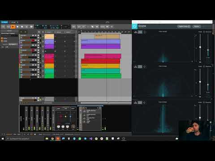Mute the green track
Image resolution: width=215 pixels, height=161 pixels.
pos(39,75)
